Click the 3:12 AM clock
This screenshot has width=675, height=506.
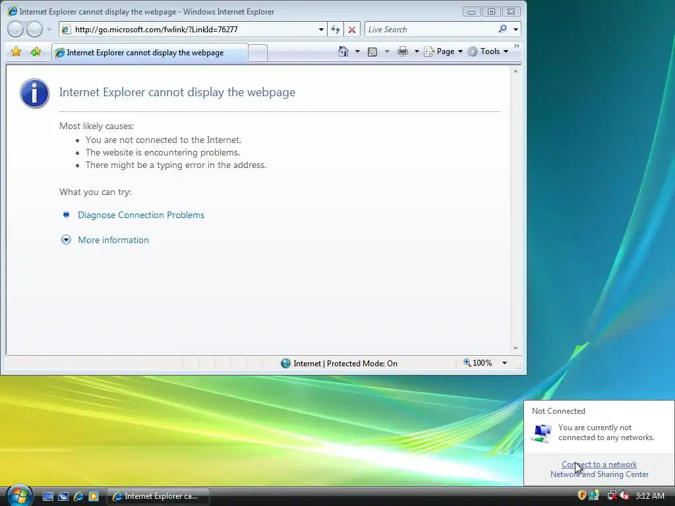649,495
